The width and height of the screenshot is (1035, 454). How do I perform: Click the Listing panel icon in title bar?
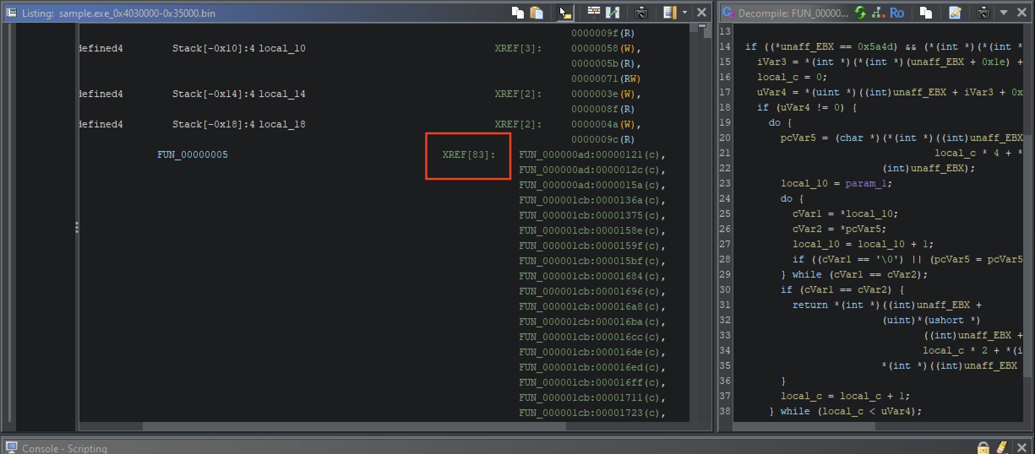[11, 13]
